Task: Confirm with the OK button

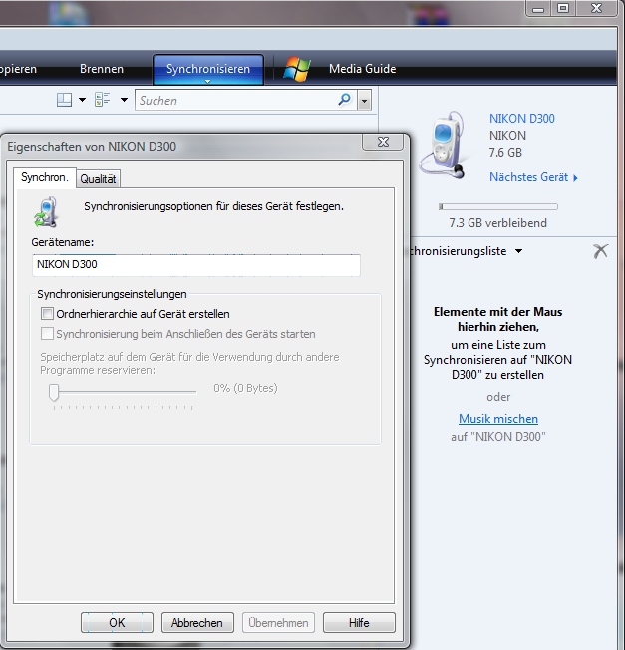Action: 117,623
